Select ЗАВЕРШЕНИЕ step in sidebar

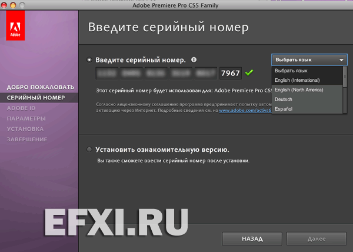click(27, 140)
